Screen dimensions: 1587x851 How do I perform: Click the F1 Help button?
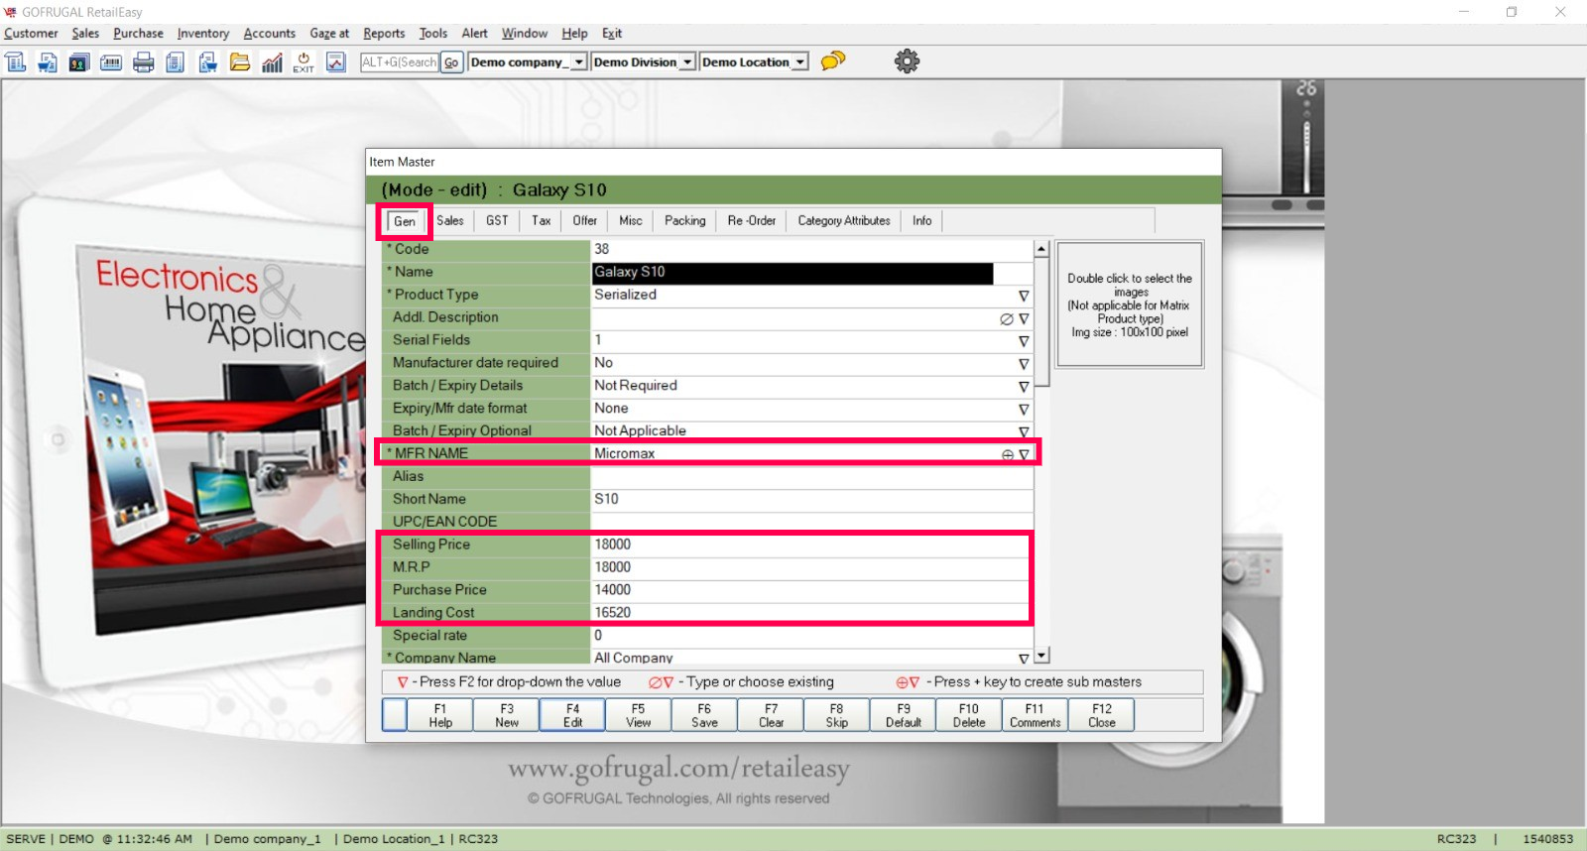click(x=440, y=715)
